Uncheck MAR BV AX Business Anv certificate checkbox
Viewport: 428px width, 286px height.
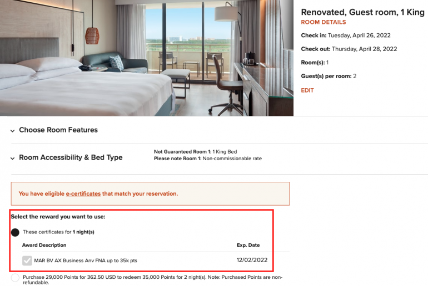click(27, 261)
